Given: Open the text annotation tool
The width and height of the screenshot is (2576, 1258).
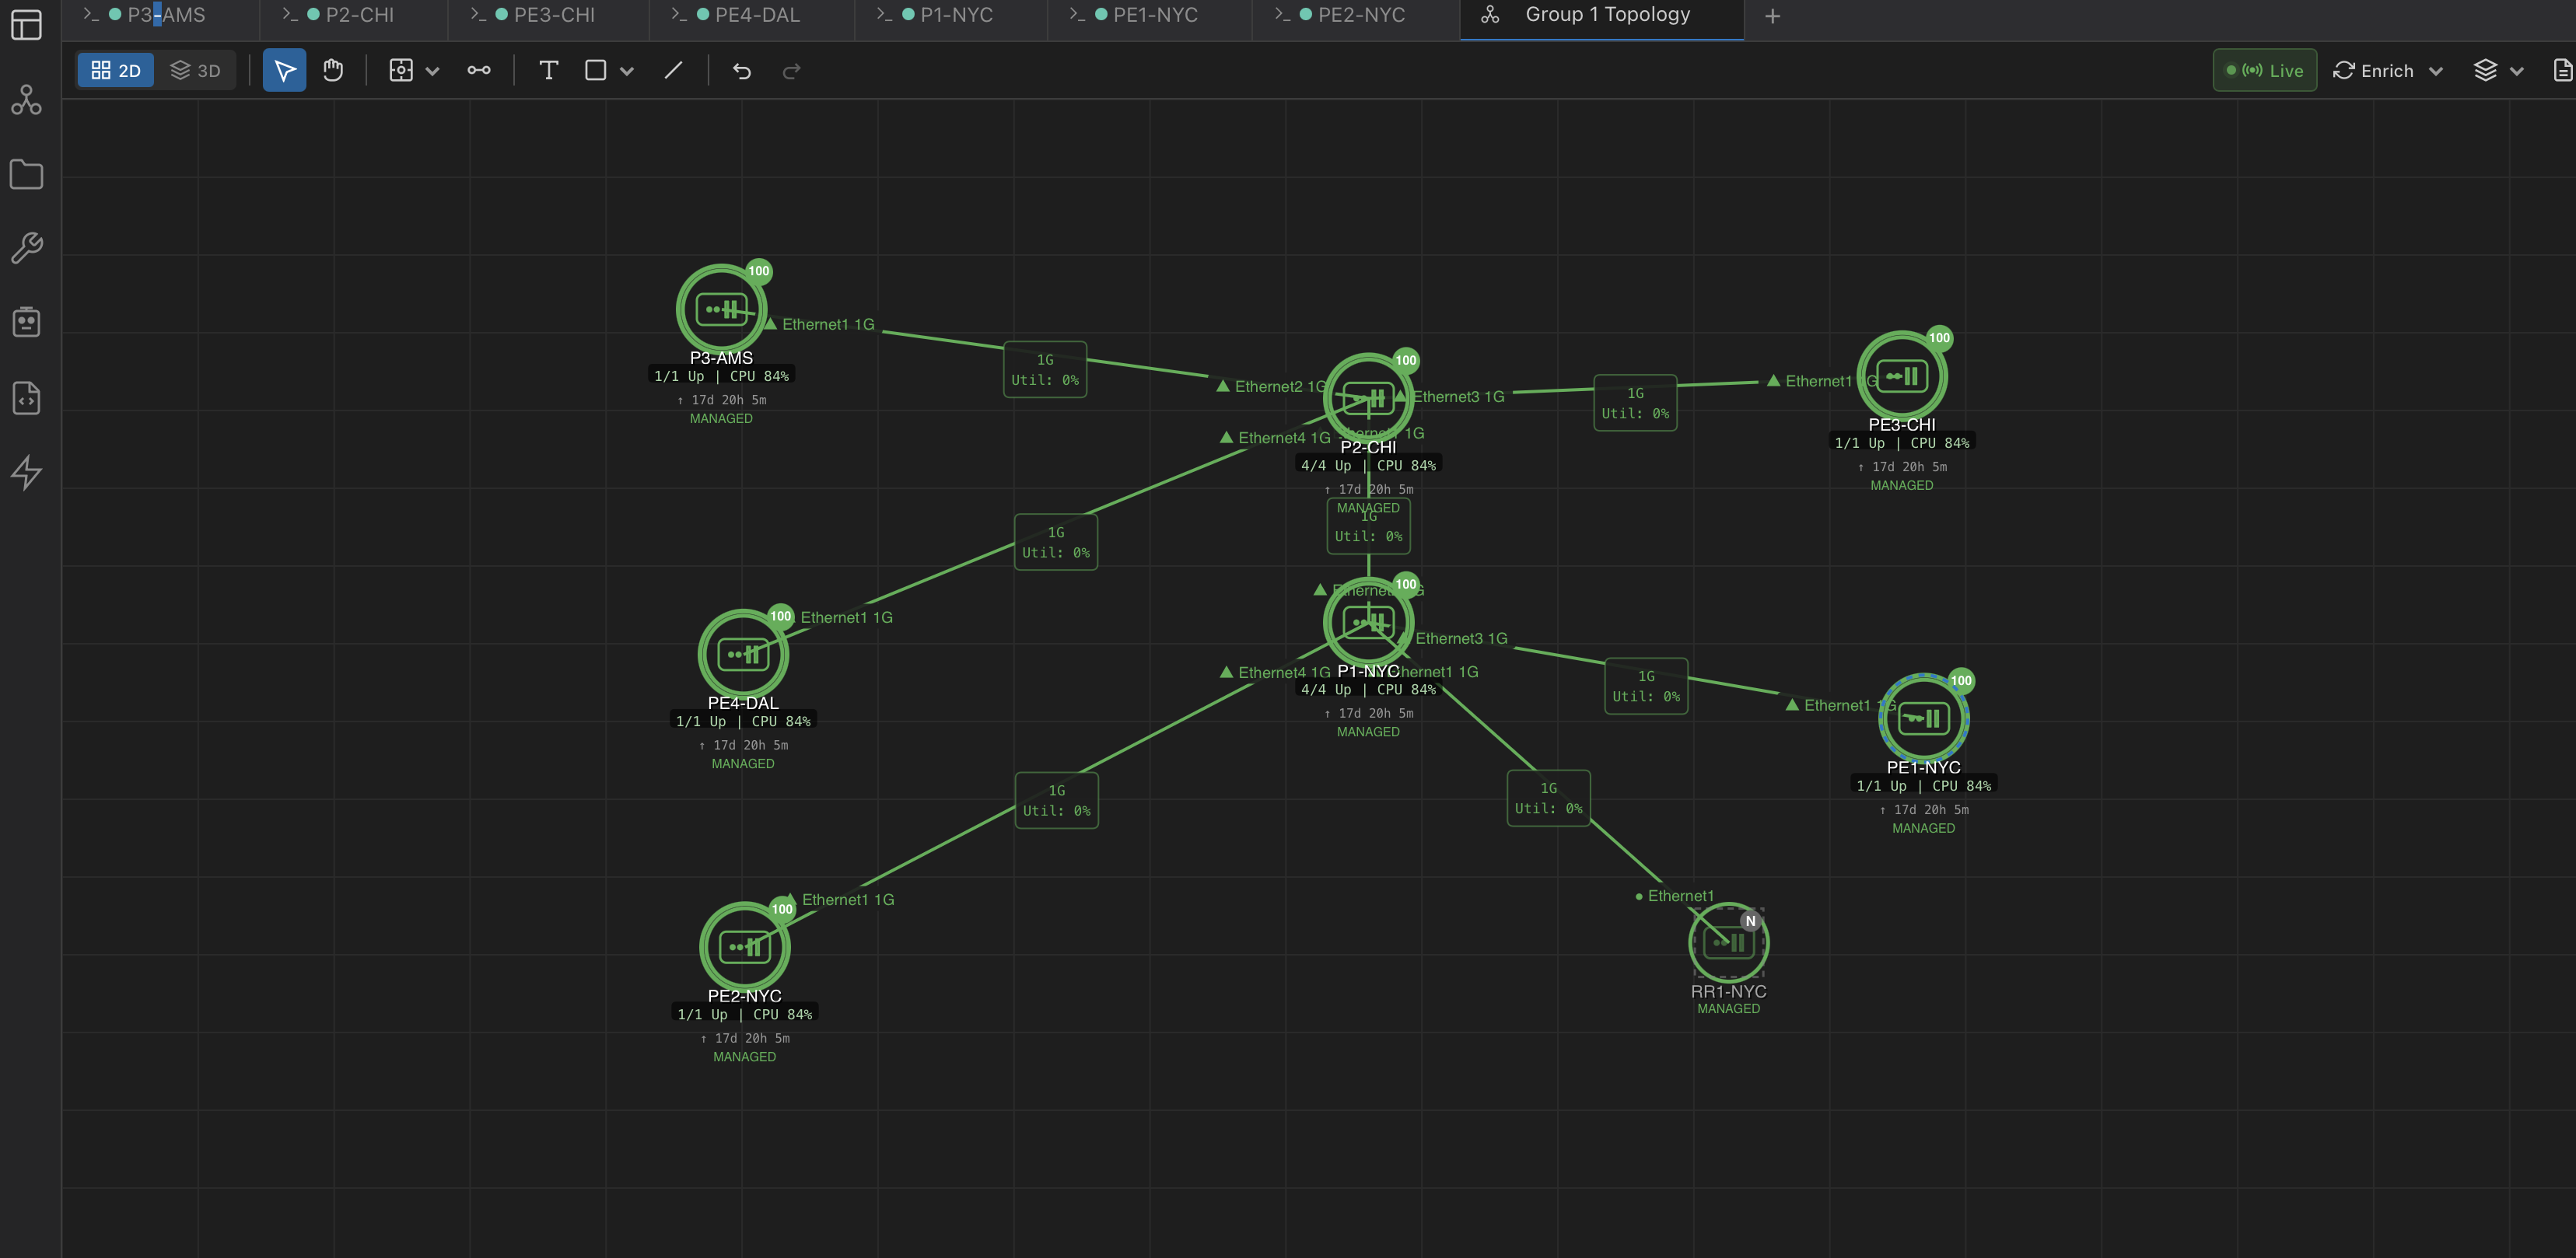Looking at the screenshot, I should tap(548, 70).
